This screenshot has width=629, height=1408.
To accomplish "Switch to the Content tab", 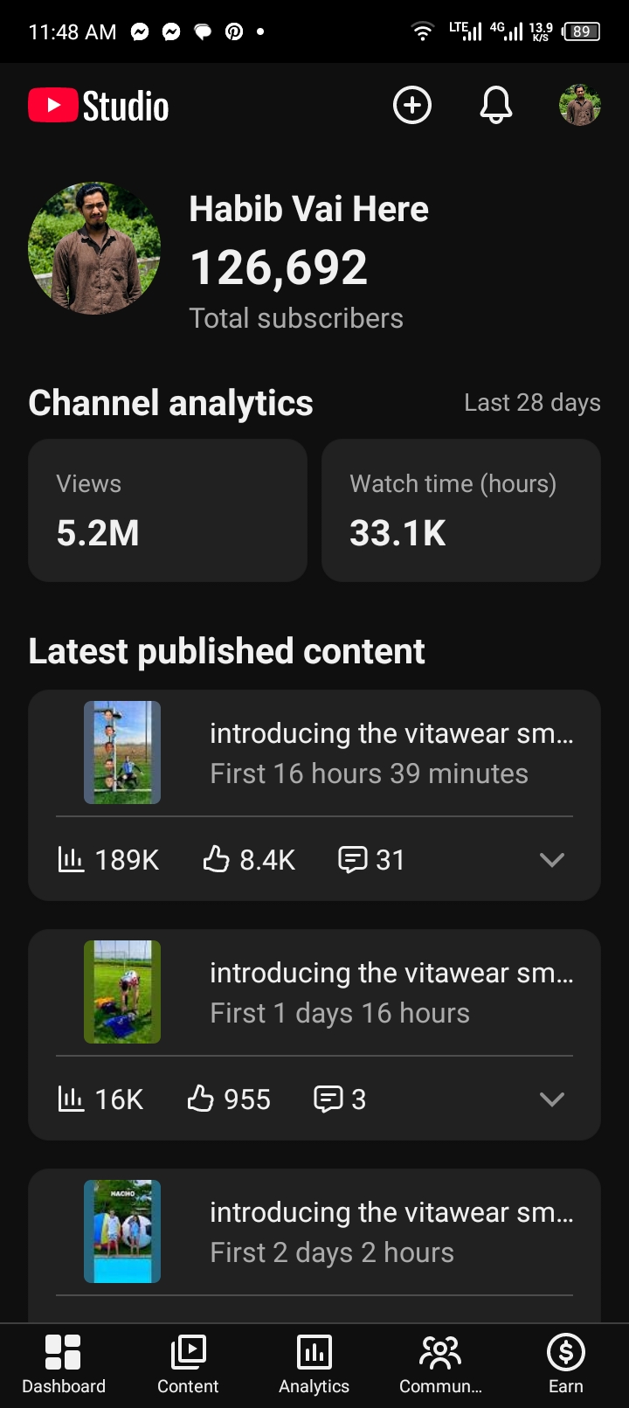I will pos(188,1364).
